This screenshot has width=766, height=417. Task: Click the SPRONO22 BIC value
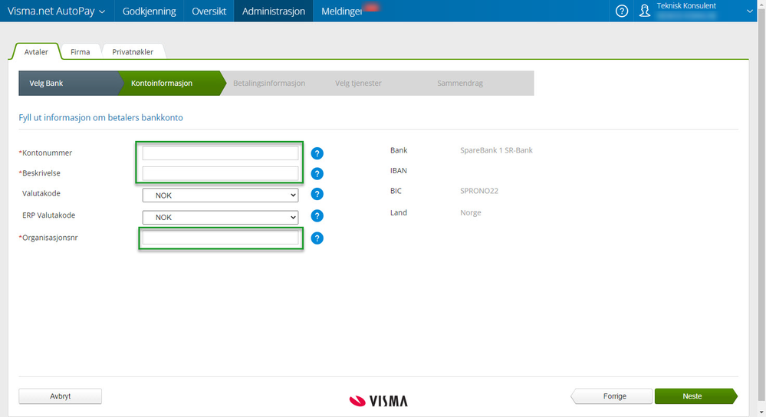tap(479, 191)
